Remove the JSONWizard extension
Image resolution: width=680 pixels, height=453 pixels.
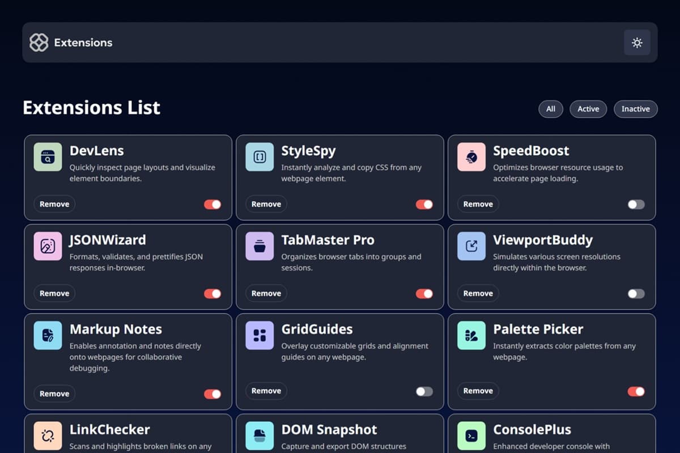[54, 294]
